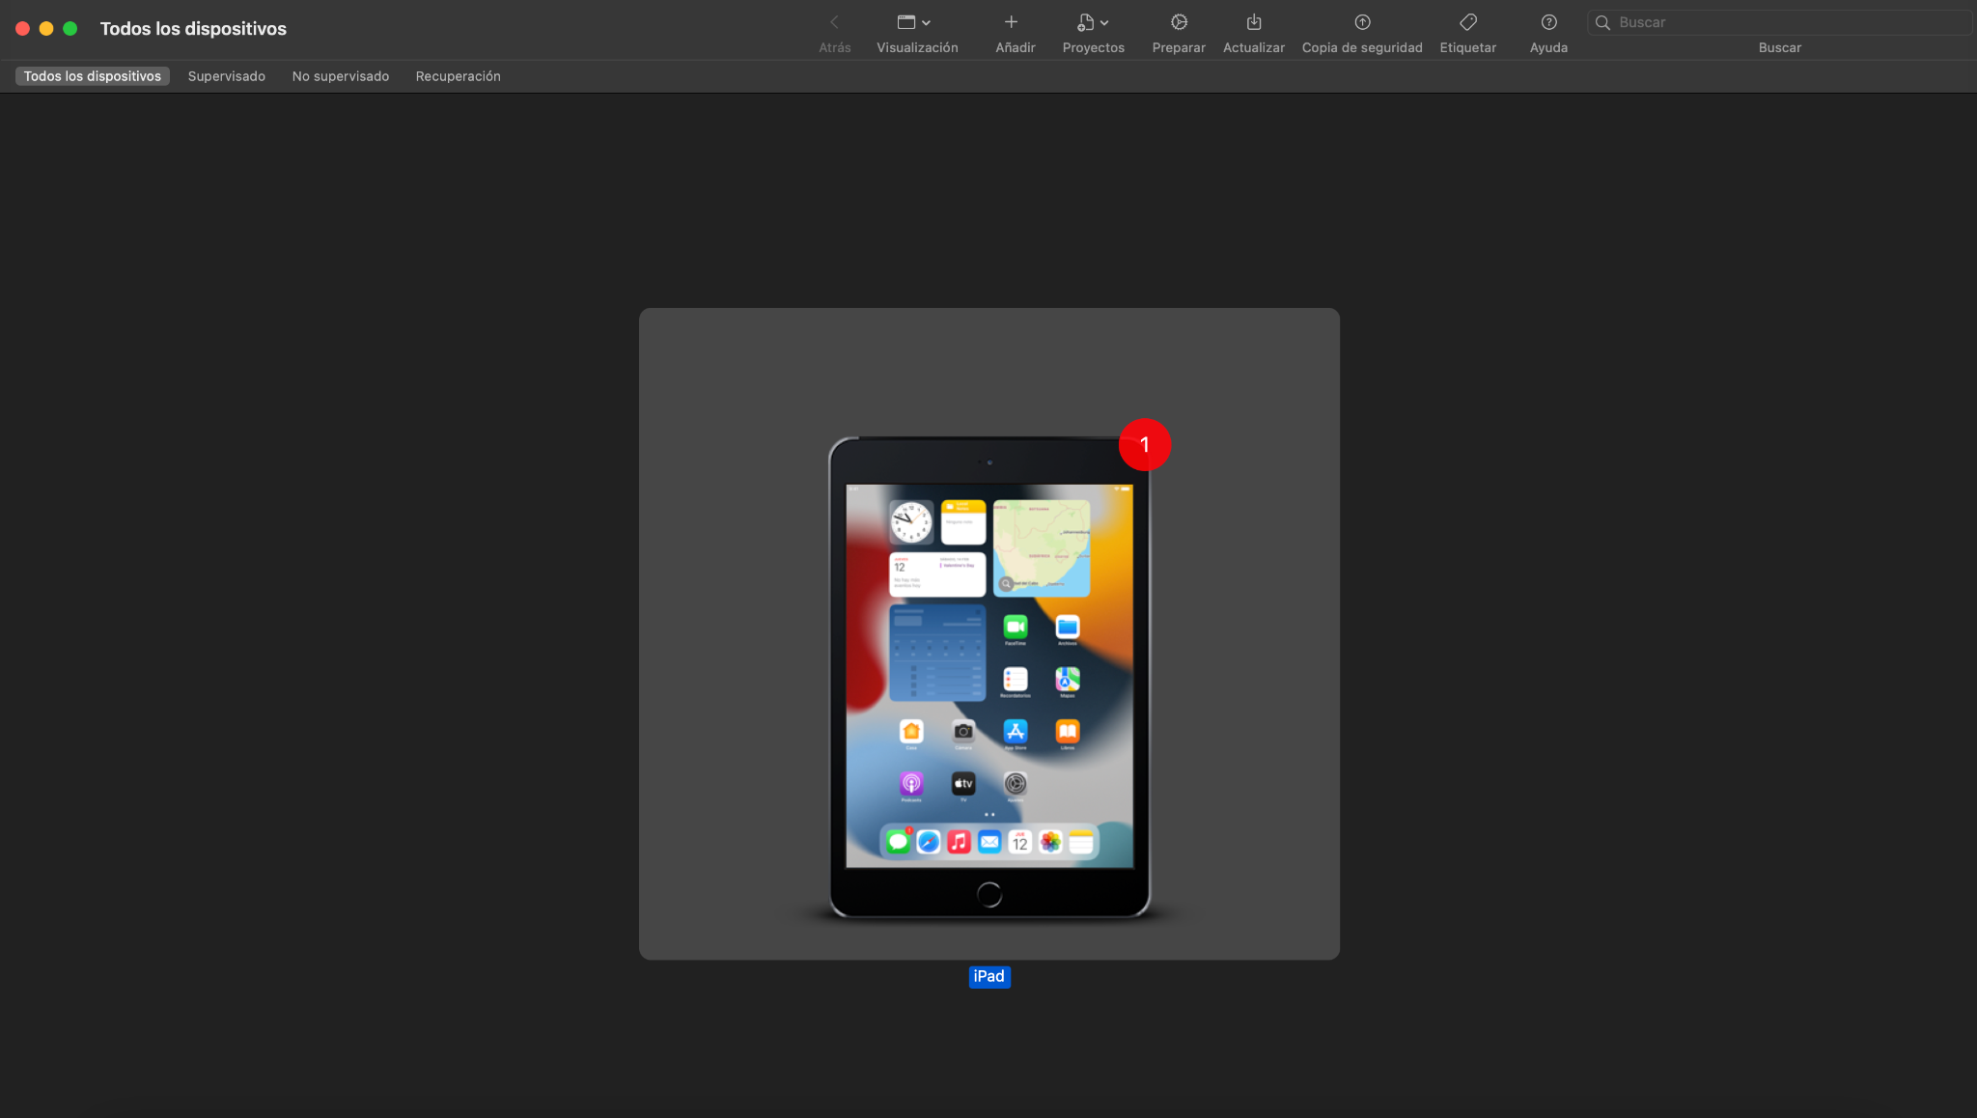This screenshot has height=1118, width=1977.
Task: Click the Etiquetar tag icon
Action: [1467, 22]
